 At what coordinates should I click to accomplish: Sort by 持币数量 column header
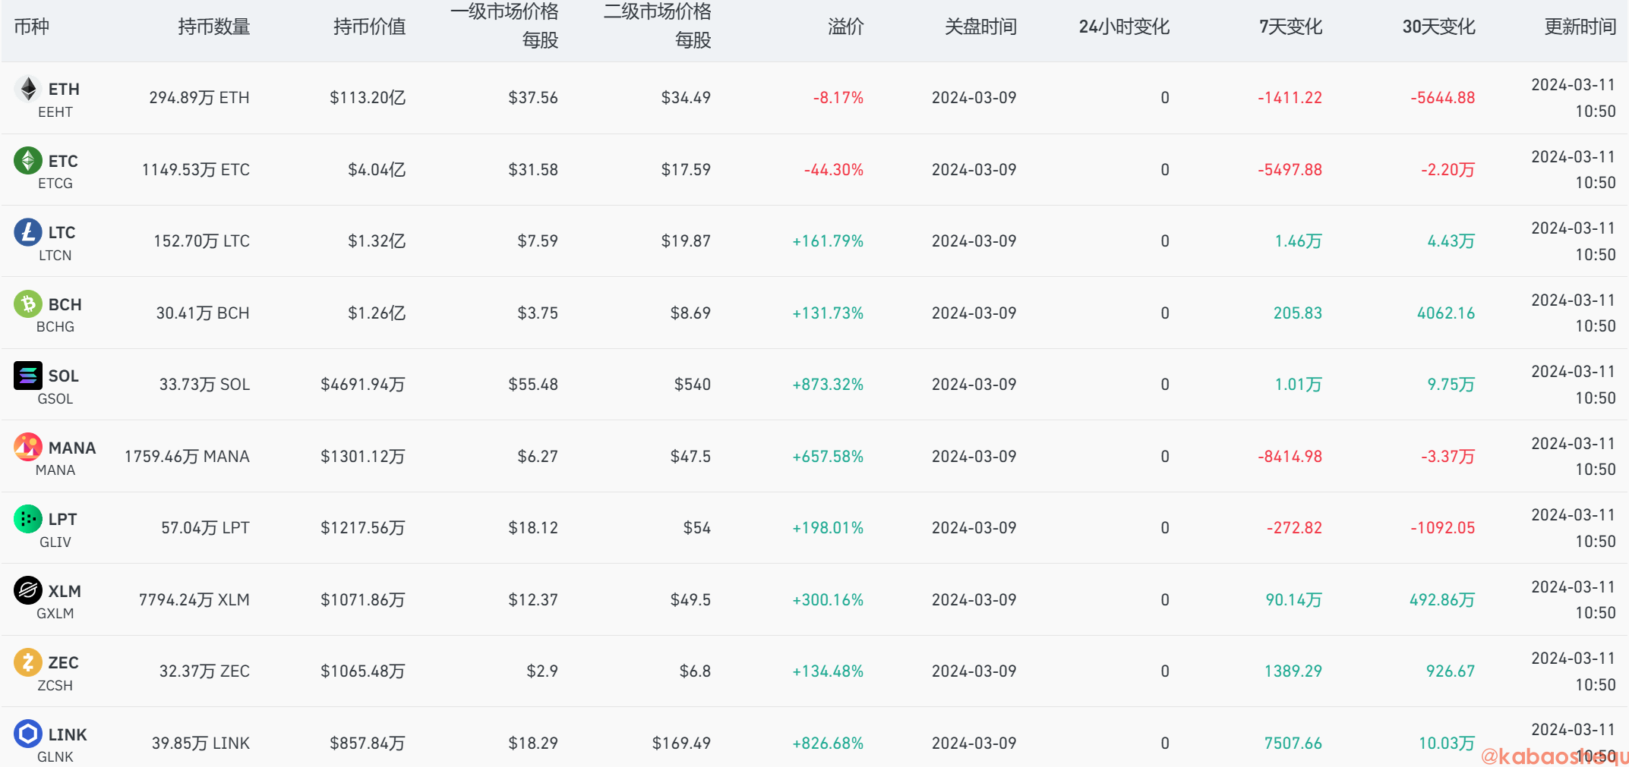[x=213, y=27]
